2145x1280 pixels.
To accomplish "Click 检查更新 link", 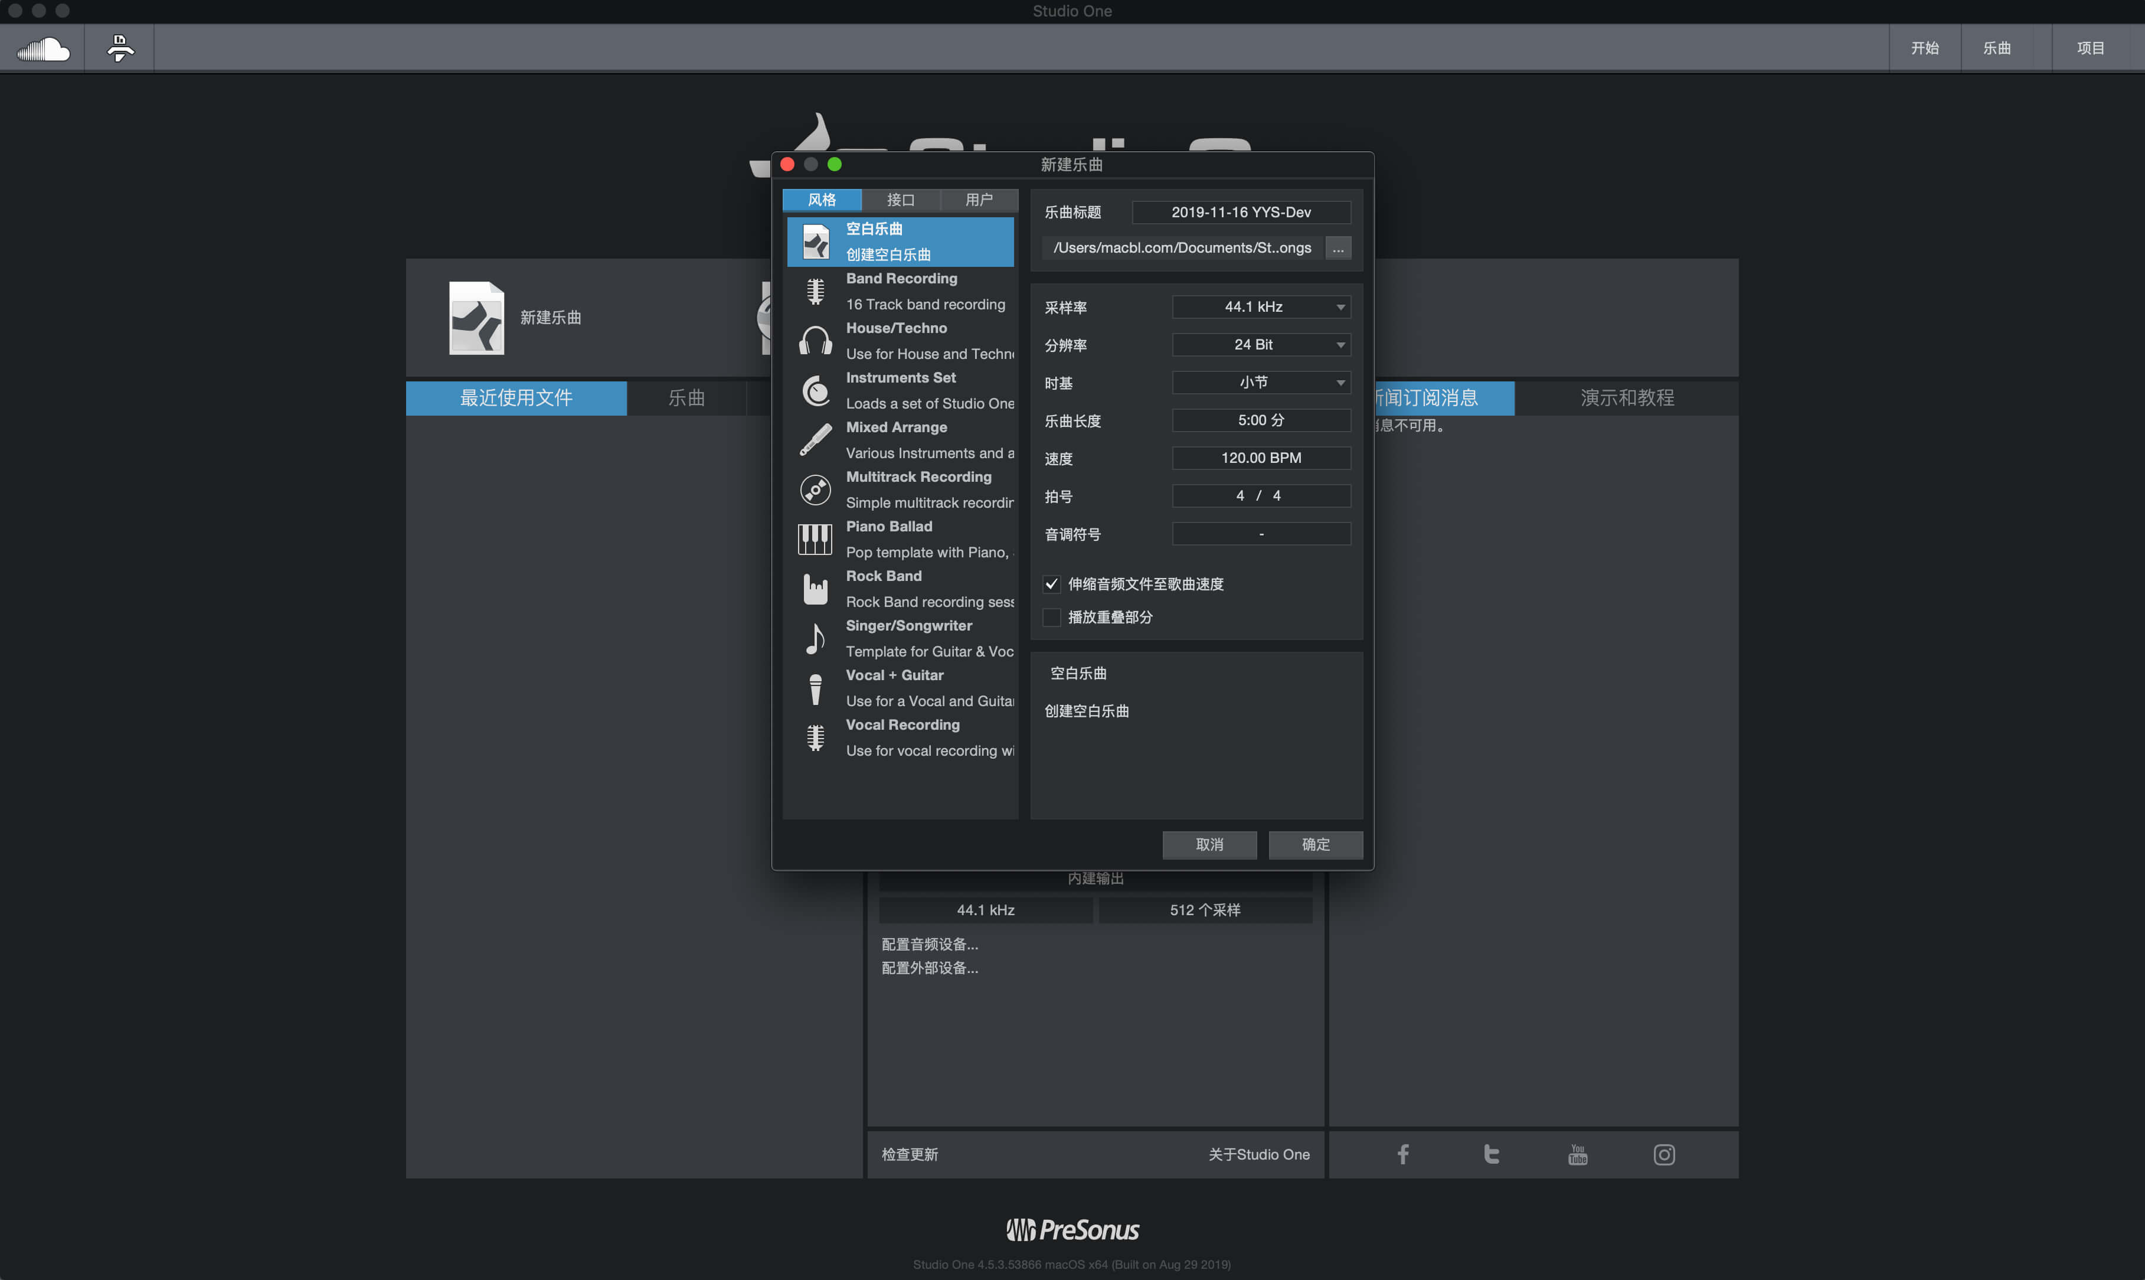I will (910, 1154).
